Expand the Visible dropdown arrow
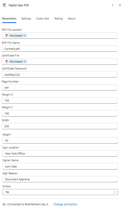 coord(115,192)
